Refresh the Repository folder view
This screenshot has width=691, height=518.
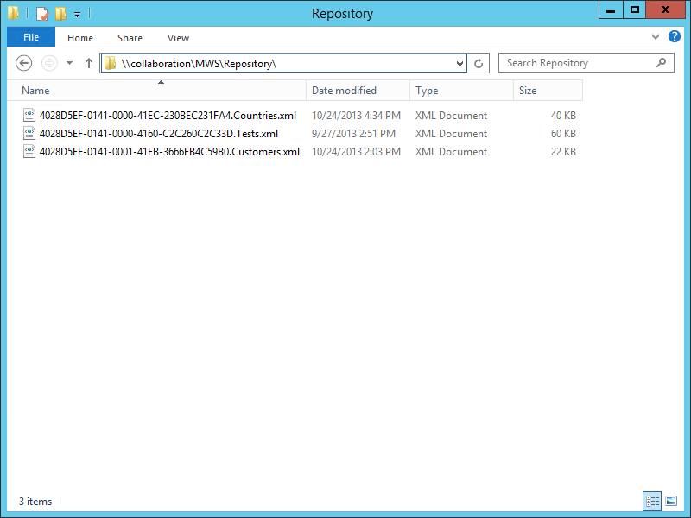coord(479,63)
